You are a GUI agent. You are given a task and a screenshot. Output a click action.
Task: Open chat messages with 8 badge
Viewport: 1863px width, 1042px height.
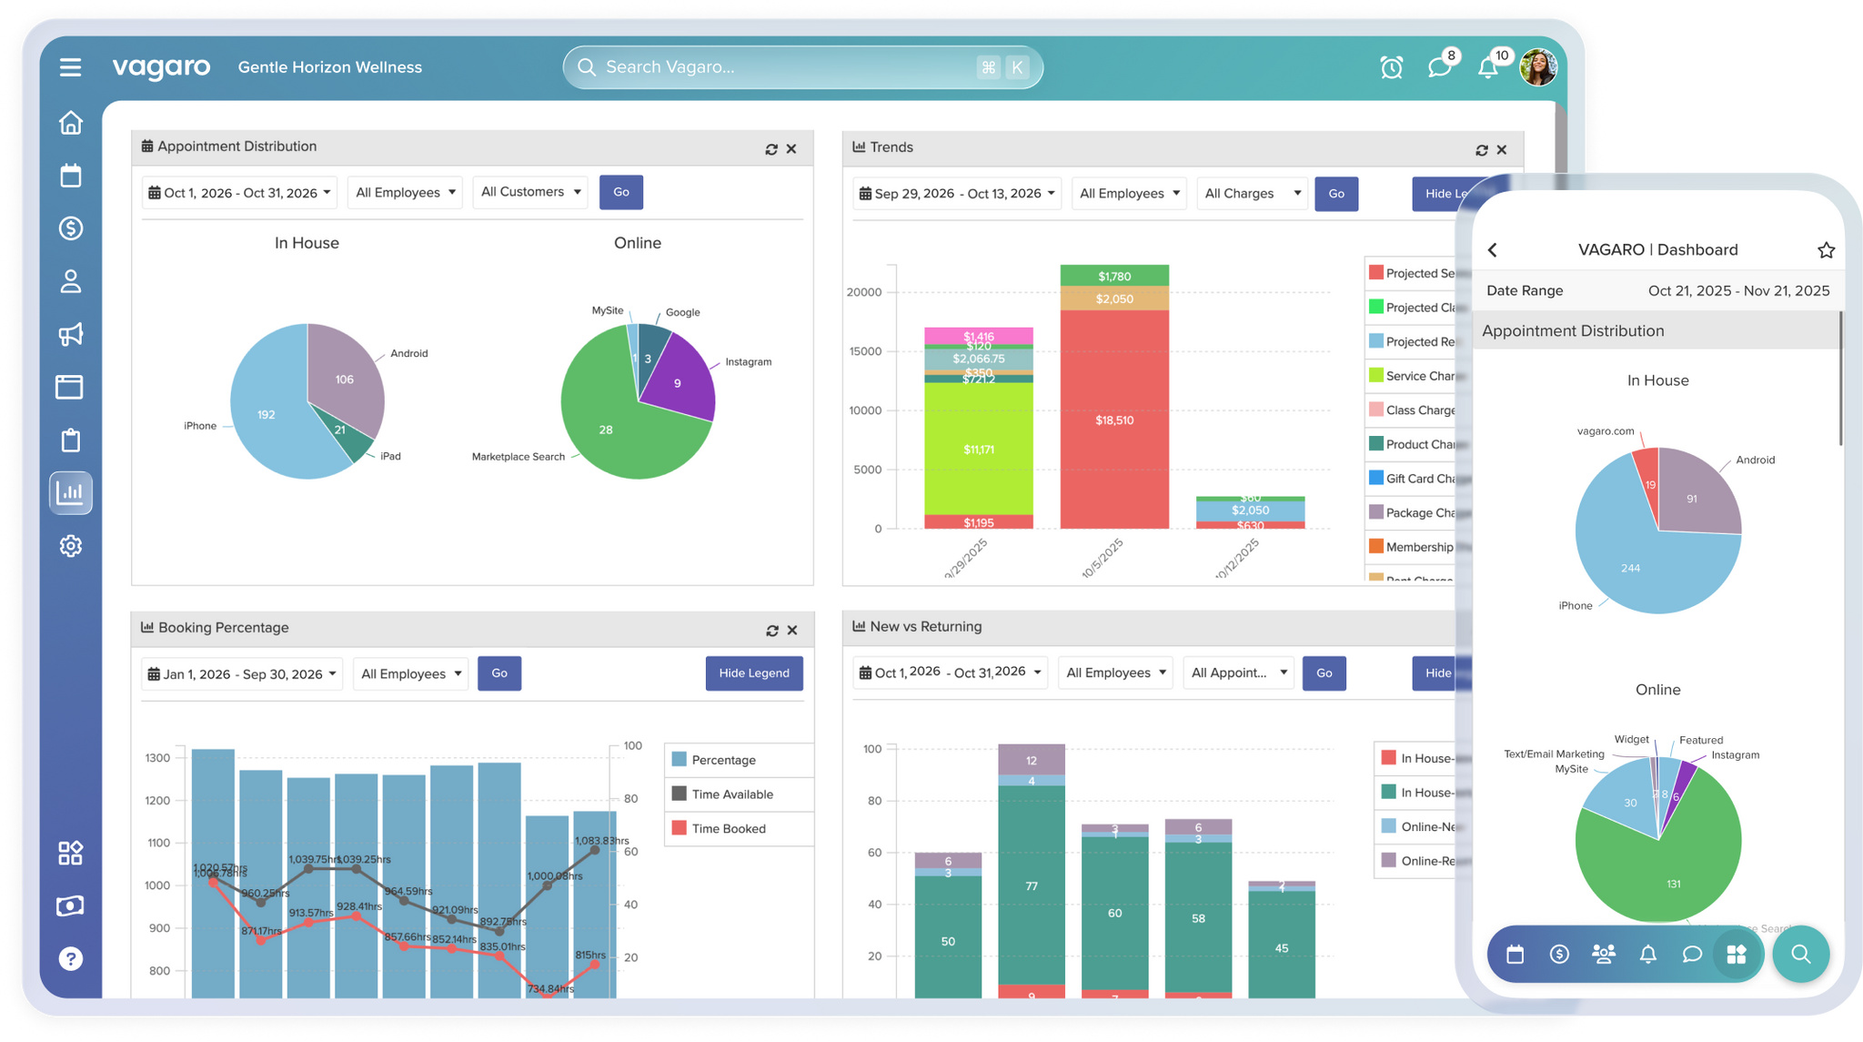click(x=1440, y=66)
